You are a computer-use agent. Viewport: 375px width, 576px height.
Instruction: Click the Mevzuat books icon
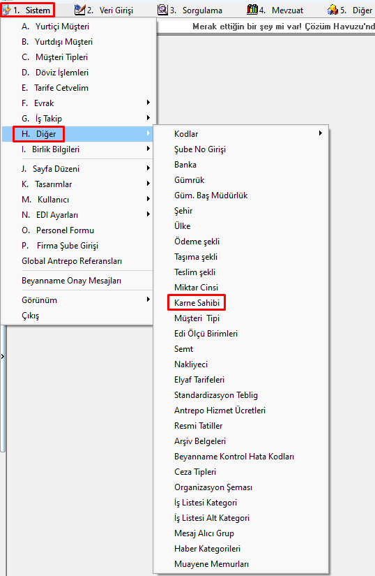click(x=252, y=10)
